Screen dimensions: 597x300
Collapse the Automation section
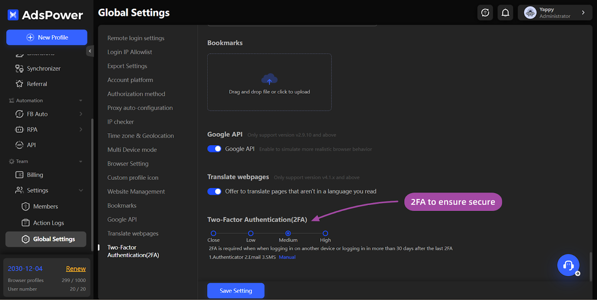(81, 100)
